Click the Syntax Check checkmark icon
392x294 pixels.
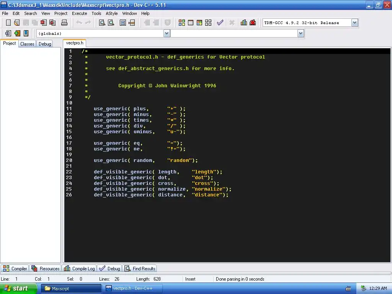coord(220,23)
